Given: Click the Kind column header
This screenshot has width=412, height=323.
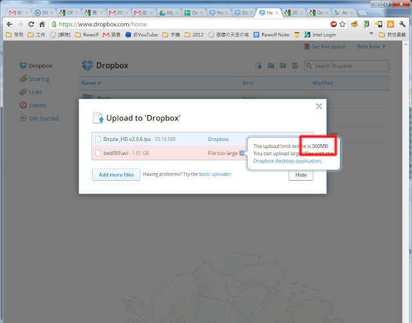Looking at the screenshot, I should pyautogui.click(x=248, y=83).
